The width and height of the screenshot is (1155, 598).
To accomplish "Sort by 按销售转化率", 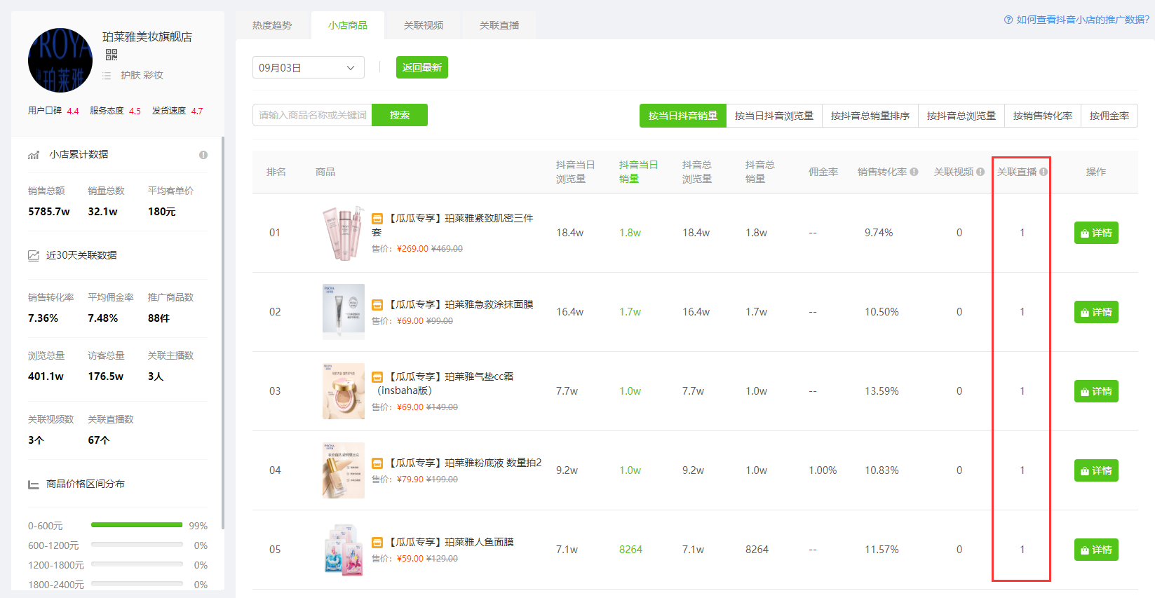I will point(1043,116).
